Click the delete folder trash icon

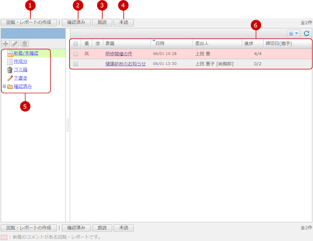coord(25,43)
